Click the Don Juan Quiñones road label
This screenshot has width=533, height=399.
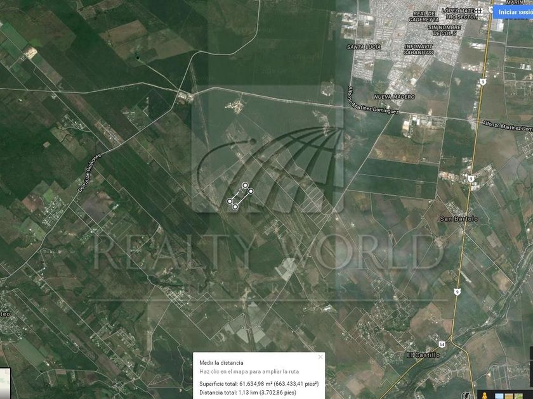[89, 173]
